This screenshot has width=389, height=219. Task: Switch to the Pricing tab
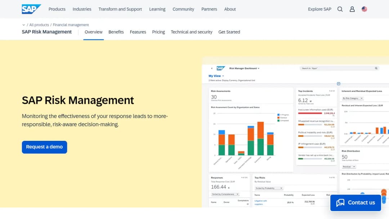click(x=158, y=32)
